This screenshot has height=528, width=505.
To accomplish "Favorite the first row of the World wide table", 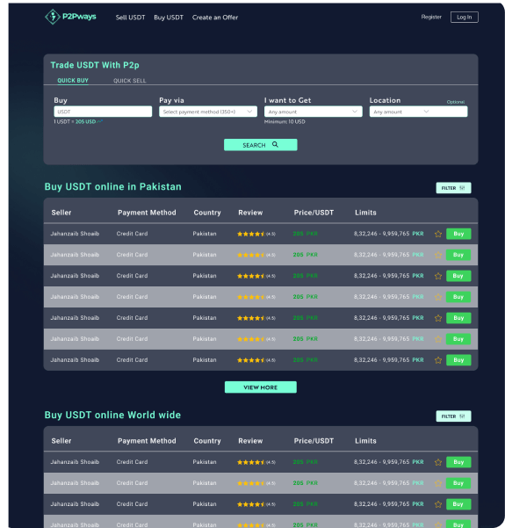I will 438,462.
